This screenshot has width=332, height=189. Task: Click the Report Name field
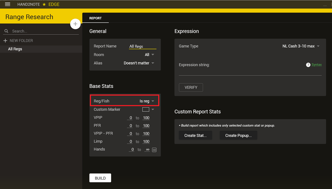tap(143, 46)
